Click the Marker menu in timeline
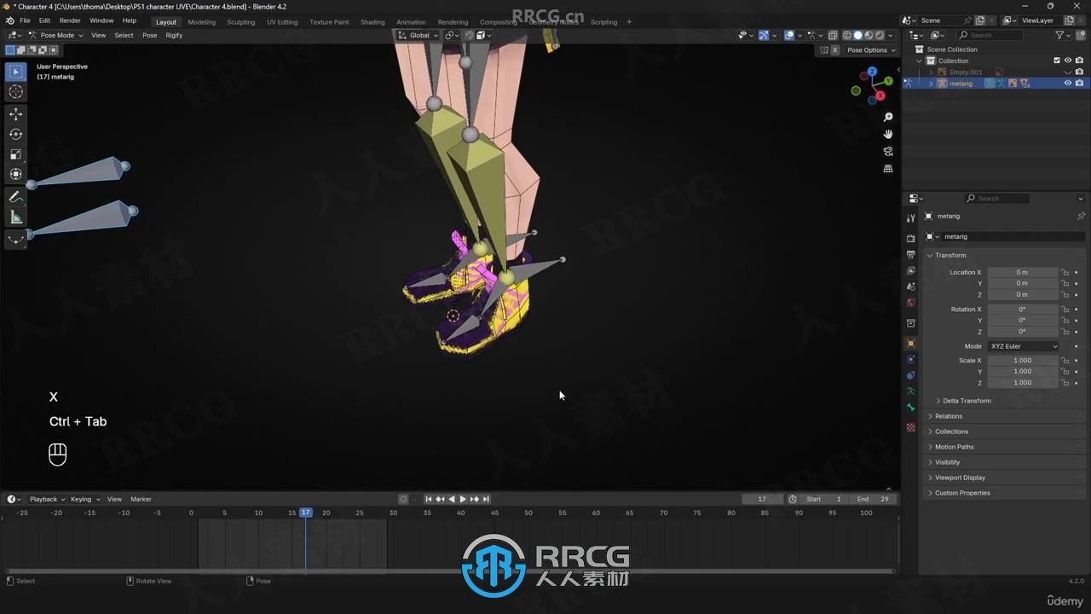Screen dimensions: 1091x614 coord(141,499)
